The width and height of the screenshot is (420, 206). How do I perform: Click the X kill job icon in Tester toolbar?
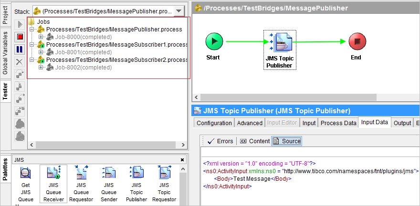tap(20, 62)
